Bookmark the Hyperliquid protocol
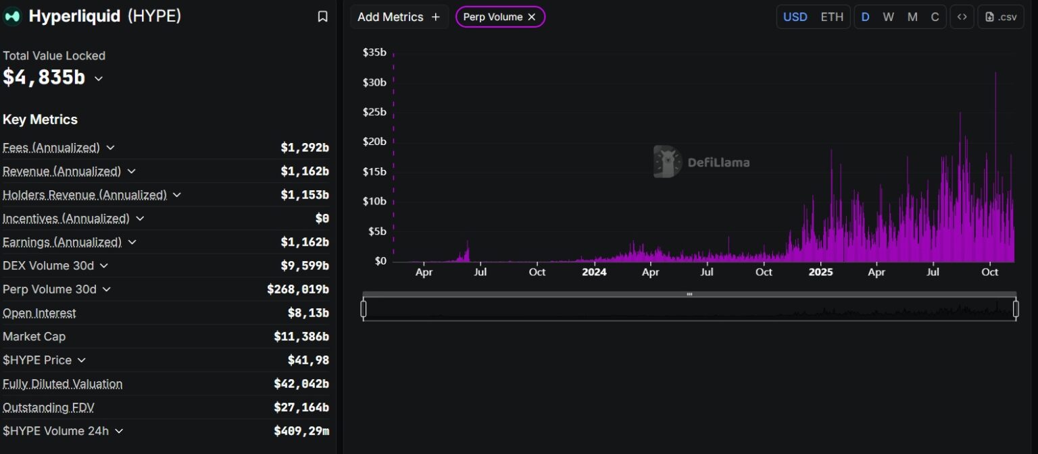The width and height of the screenshot is (1038, 454). tap(323, 17)
